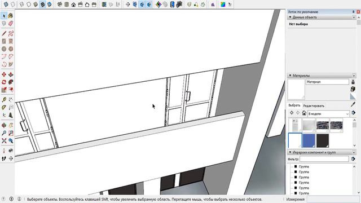The width and height of the screenshot is (361, 203).
Task: Click materials back arrow
Action: pyautogui.click(x=292, y=113)
